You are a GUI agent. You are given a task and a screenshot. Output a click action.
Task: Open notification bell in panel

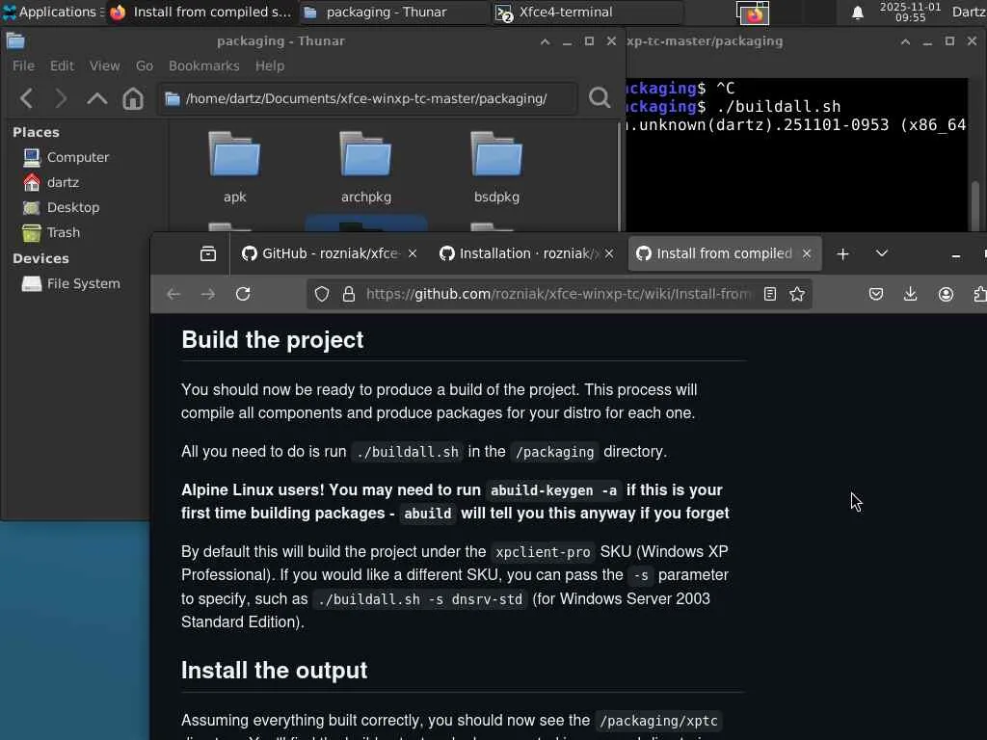857,13
